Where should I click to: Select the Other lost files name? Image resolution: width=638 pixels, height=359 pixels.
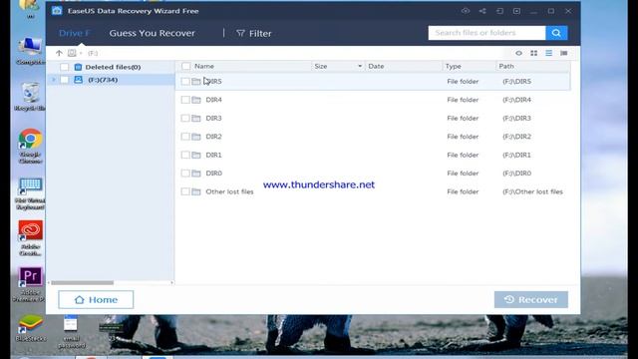coord(229,191)
